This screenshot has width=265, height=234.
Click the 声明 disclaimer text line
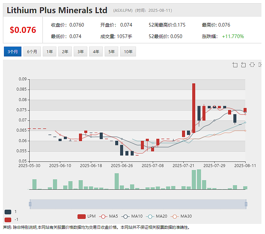point(96,227)
